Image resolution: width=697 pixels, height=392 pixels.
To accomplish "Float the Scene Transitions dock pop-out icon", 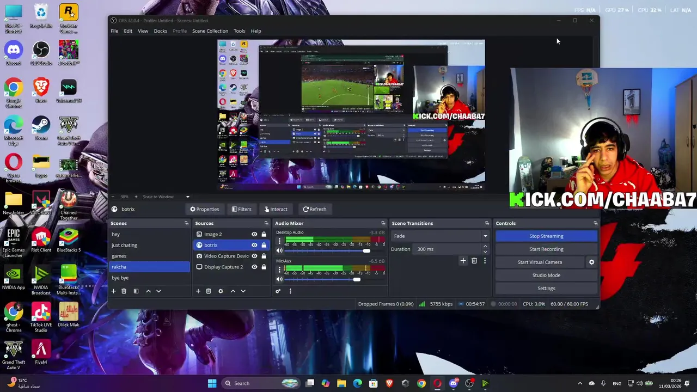I will click(487, 223).
